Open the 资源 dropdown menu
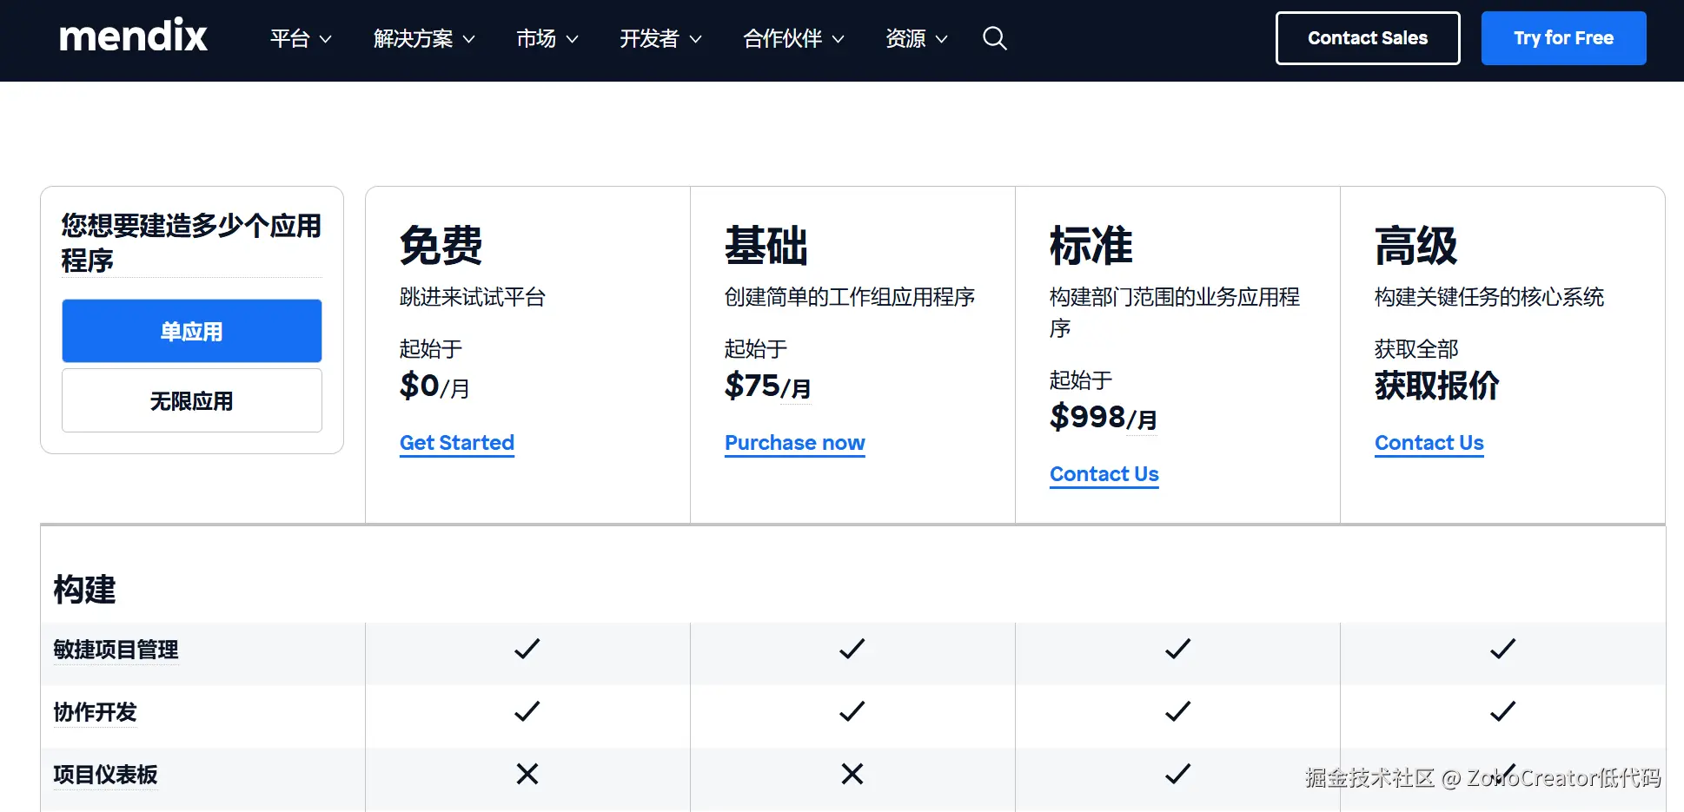 click(917, 38)
